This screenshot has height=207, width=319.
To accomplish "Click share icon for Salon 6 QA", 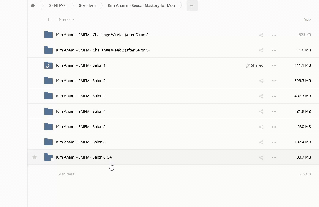I will pyautogui.click(x=261, y=158).
